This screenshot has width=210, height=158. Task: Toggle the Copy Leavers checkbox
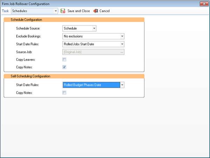coord(64,59)
